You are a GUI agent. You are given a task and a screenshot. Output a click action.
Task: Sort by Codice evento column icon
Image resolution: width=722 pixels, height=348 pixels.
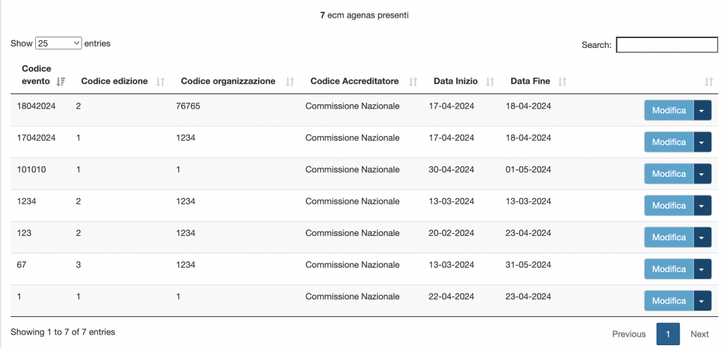coord(61,82)
